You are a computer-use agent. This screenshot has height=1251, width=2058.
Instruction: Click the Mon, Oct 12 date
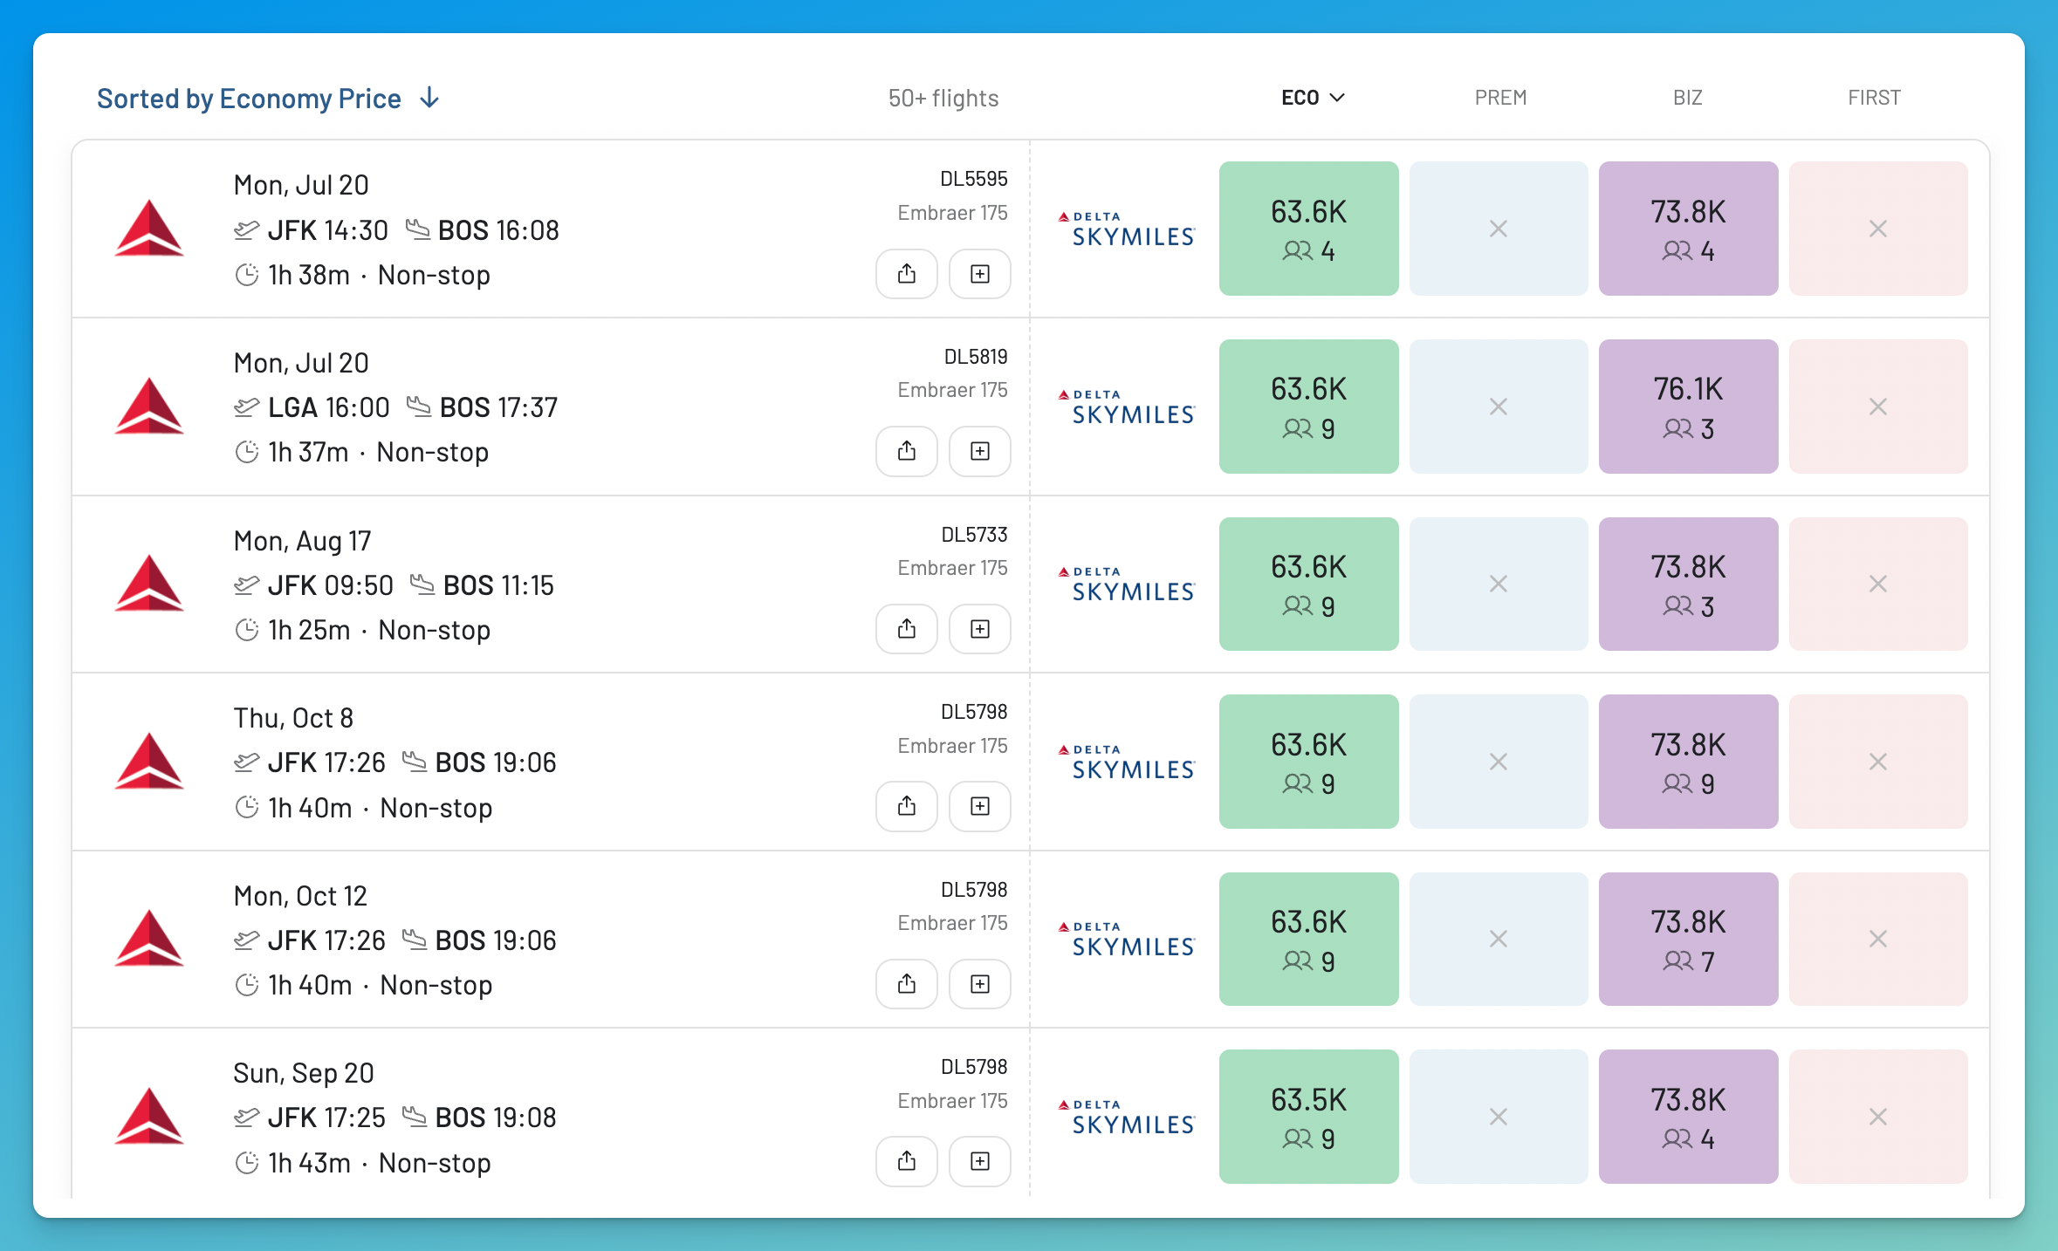pos(300,896)
